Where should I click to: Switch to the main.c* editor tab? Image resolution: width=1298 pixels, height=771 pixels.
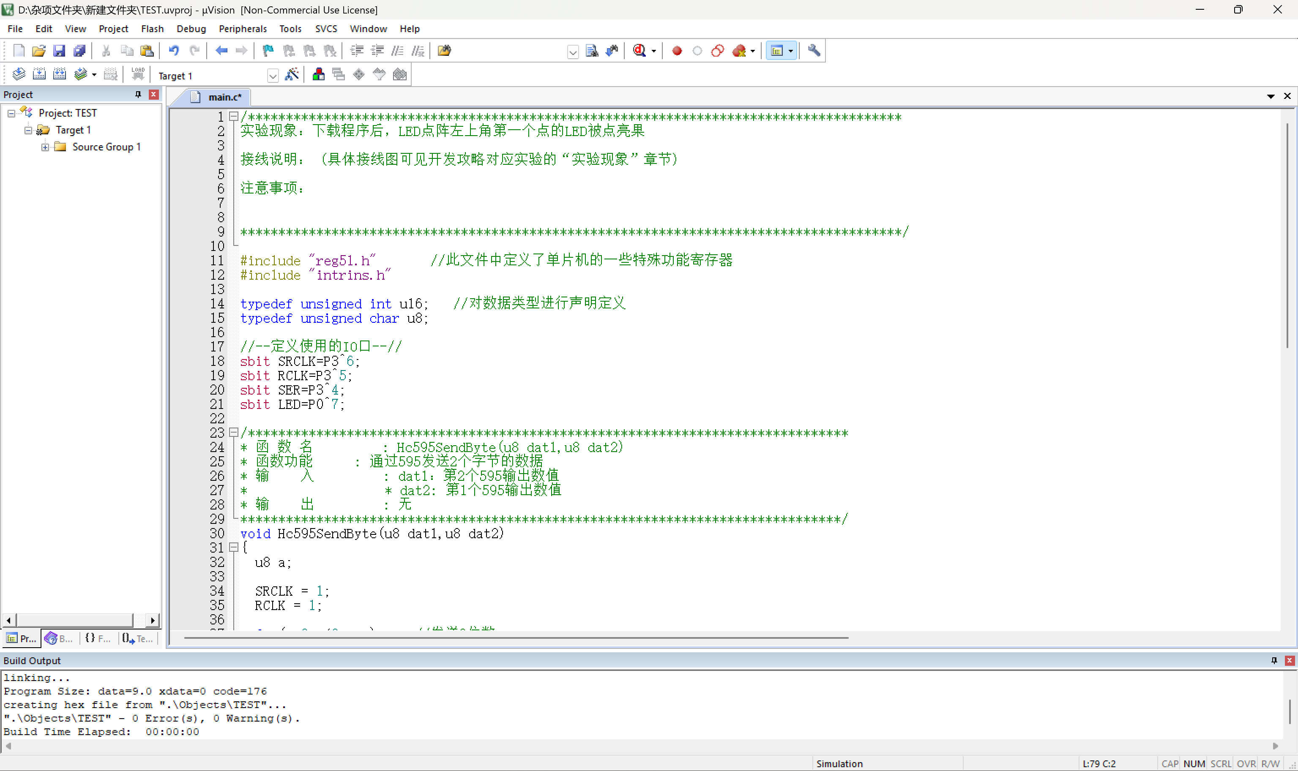(224, 97)
